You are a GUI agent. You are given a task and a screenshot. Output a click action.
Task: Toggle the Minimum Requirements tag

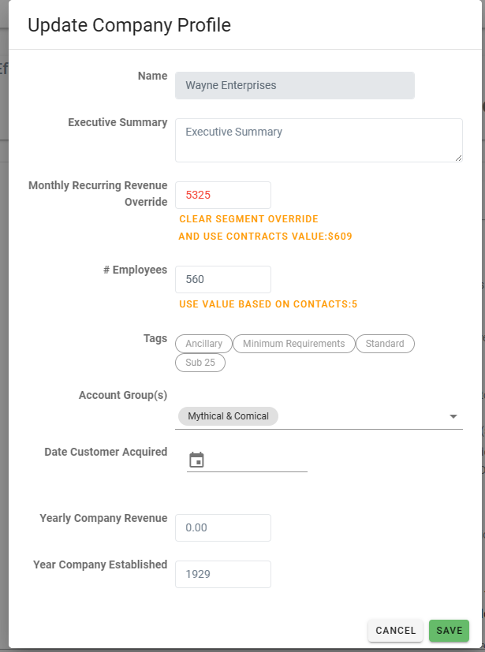point(293,344)
